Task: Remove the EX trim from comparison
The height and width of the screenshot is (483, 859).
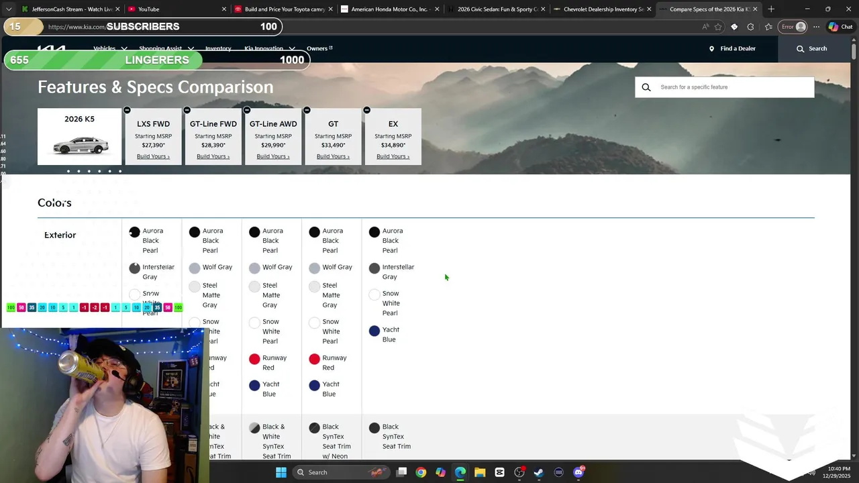Action: click(x=366, y=110)
